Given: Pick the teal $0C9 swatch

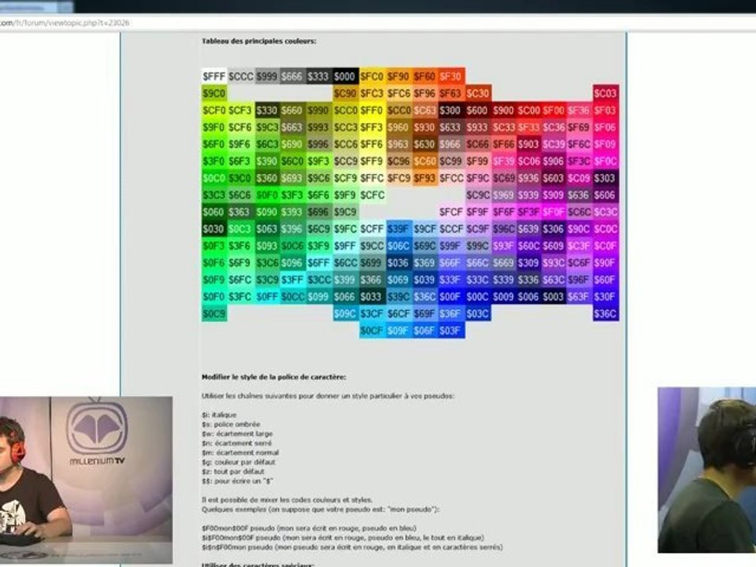Looking at the screenshot, I should tap(214, 313).
